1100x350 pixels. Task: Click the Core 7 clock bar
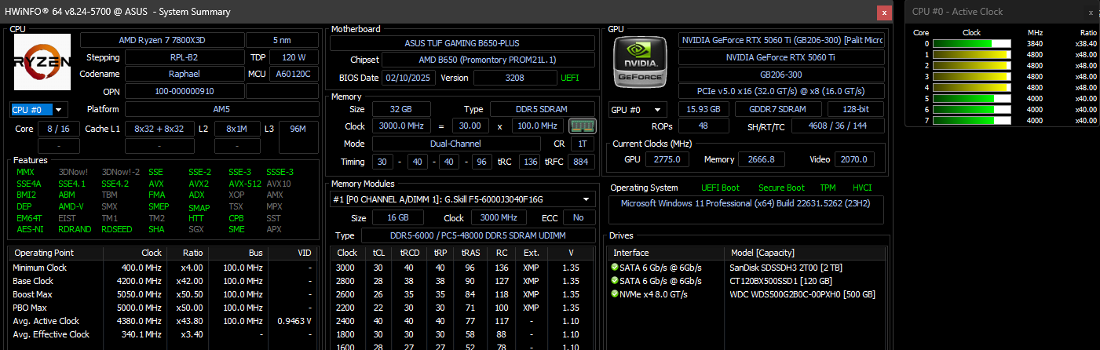point(972,121)
